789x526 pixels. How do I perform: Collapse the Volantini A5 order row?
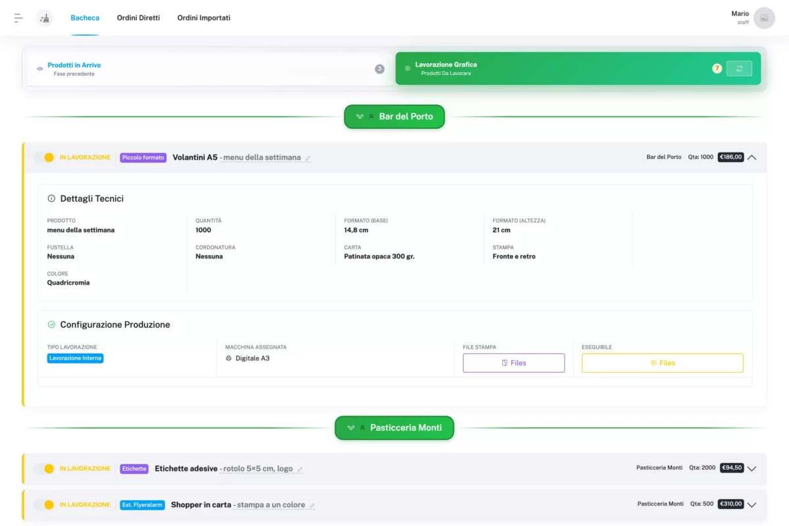(x=752, y=157)
